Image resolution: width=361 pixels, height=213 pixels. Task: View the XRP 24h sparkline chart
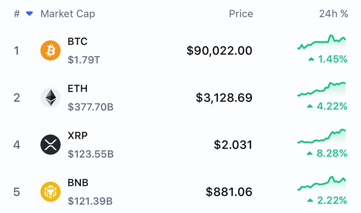point(322,137)
